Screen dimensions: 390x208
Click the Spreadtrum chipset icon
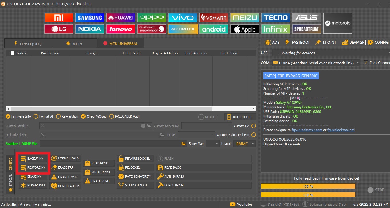tap(307, 29)
